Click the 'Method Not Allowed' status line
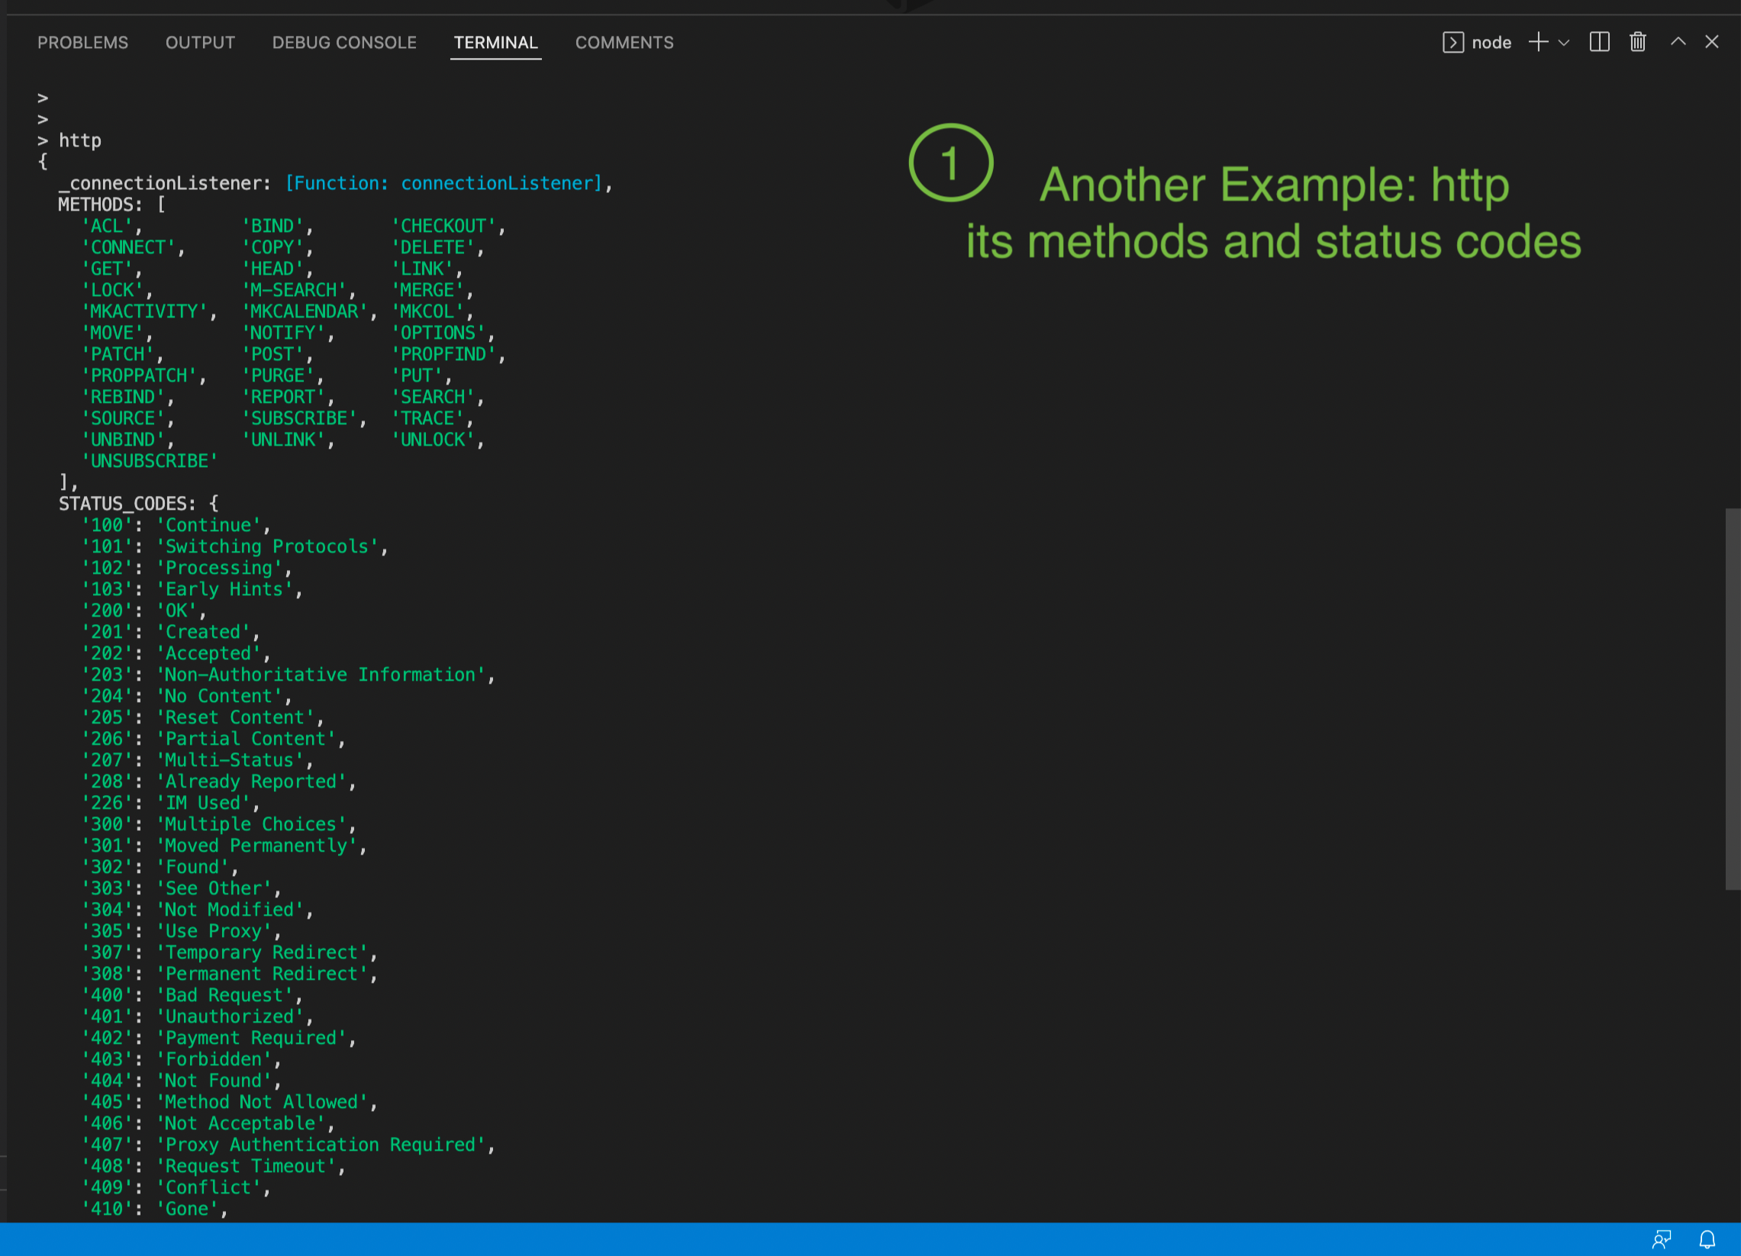The image size is (1741, 1256). coord(230,1103)
